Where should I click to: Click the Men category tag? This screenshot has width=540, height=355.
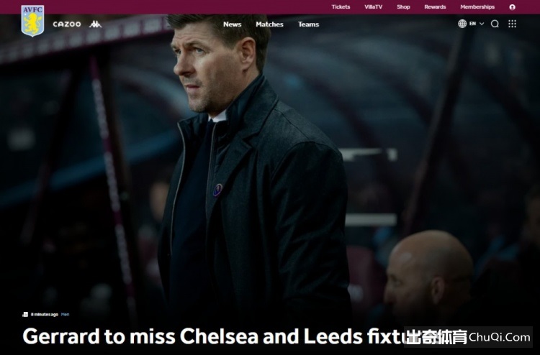pos(65,315)
